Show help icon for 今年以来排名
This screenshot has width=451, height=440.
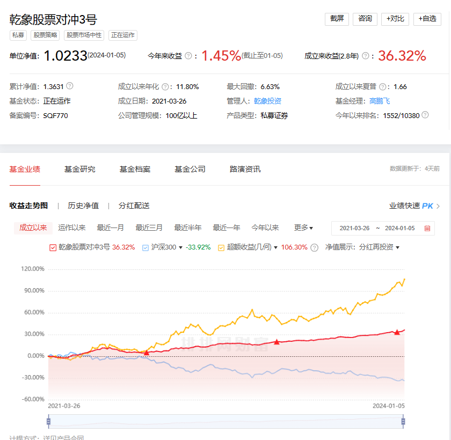coord(425,115)
